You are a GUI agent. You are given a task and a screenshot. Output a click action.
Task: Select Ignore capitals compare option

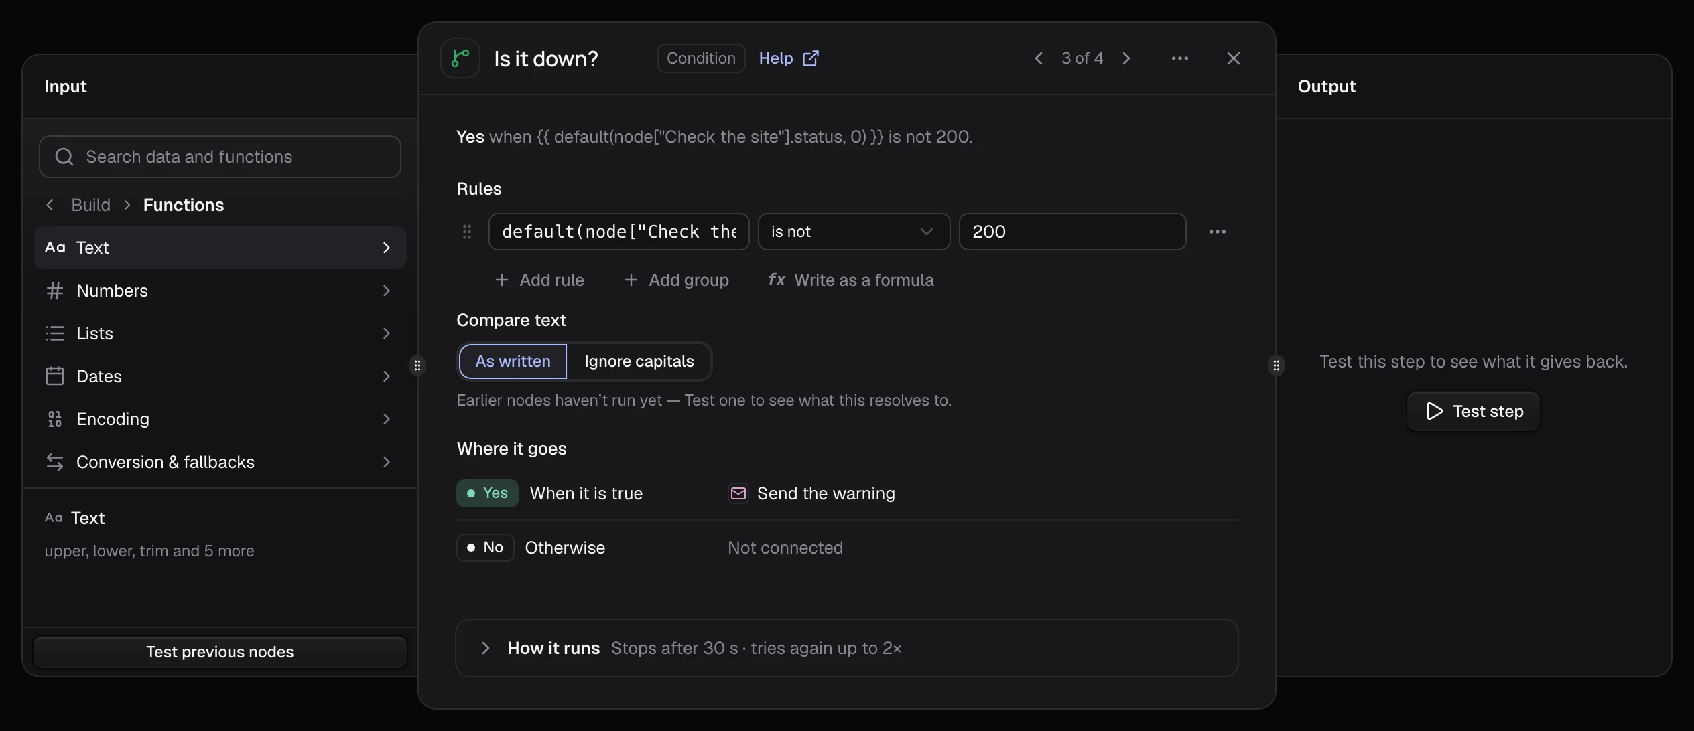[639, 361]
